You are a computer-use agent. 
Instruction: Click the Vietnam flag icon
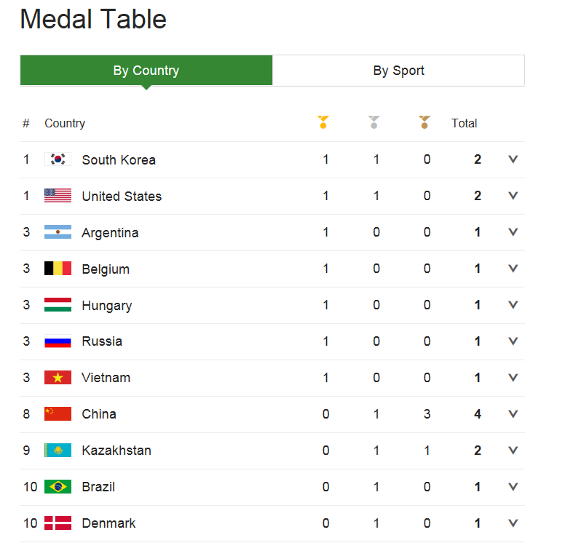[x=58, y=378]
